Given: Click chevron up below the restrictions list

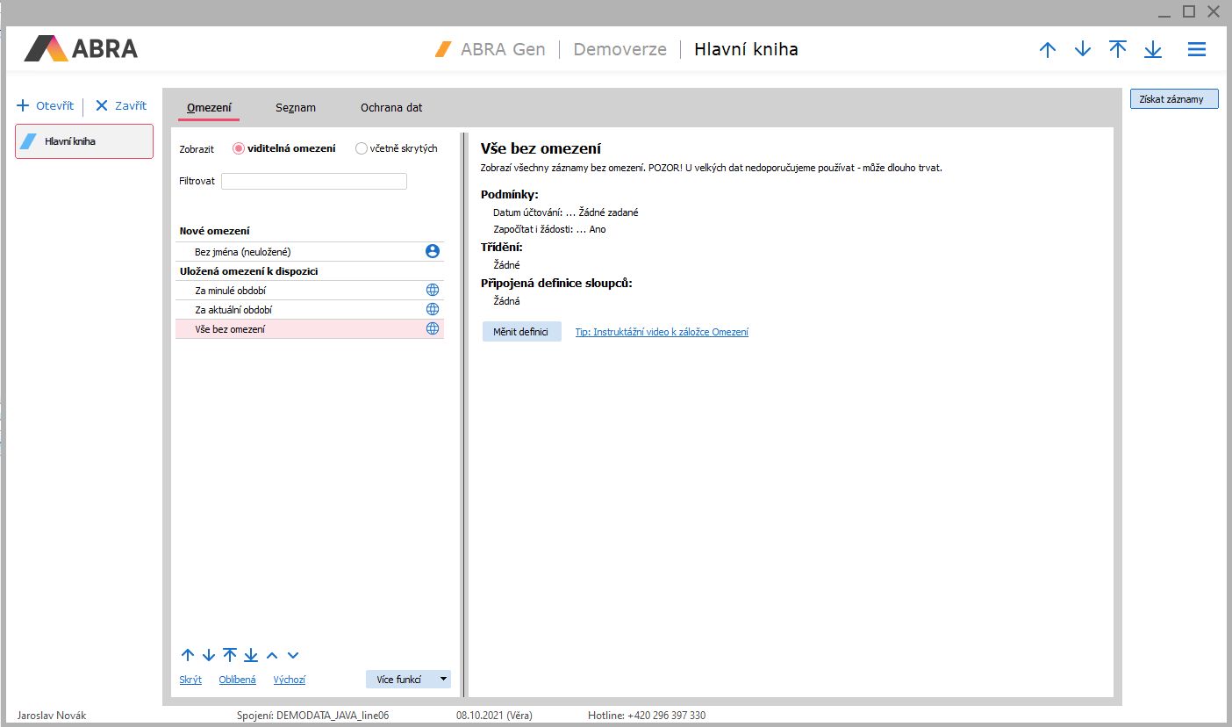Looking at the screenshot, I should click(x=272, y=655).
